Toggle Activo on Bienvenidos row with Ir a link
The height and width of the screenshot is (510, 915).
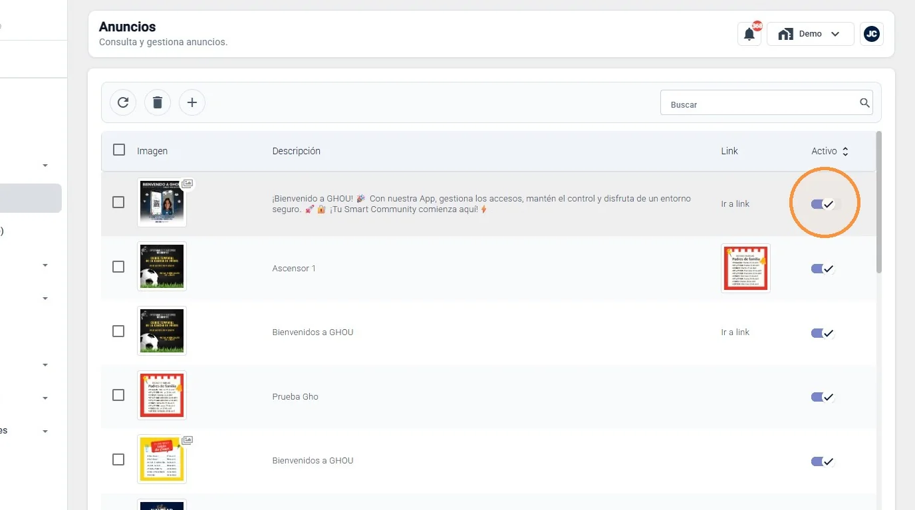[x=823, y=333]
